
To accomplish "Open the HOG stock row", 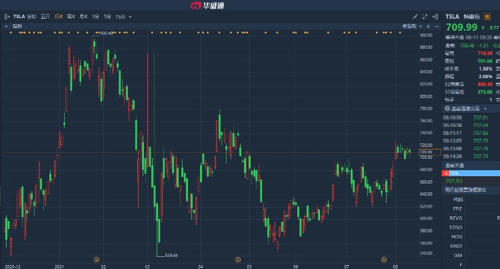I will pos(471,236).
